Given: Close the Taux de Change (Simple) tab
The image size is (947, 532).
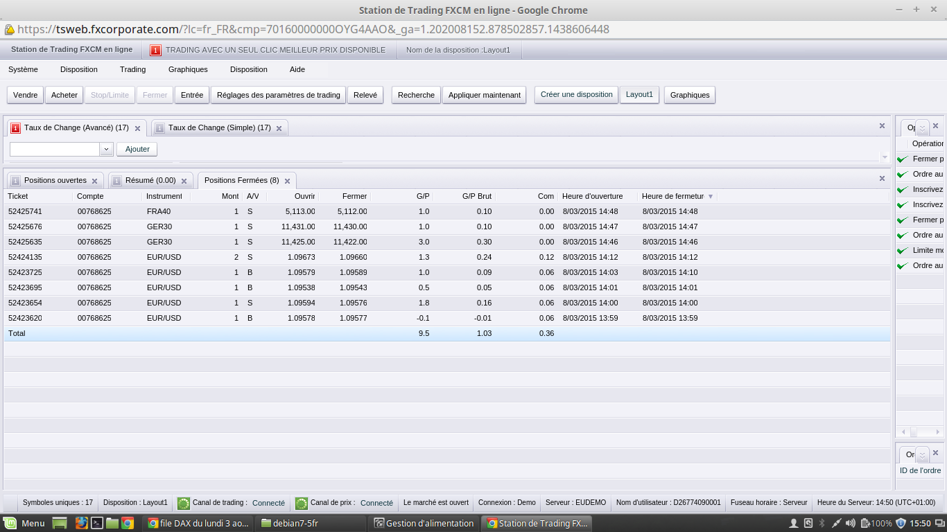Looking at the screenshot, I should point(279,128).
